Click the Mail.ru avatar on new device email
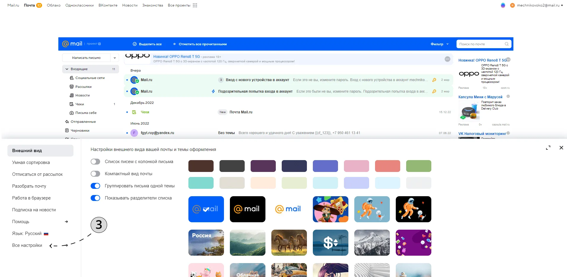The height and width of the screenshot is (277, 567). pyautogui.click(x=134, y=80)
